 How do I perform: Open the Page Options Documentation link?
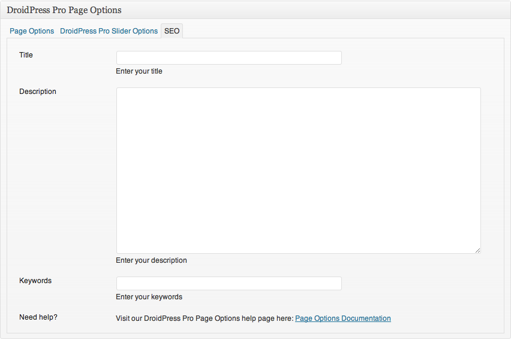pyautogui.click(x=343, y=318)
